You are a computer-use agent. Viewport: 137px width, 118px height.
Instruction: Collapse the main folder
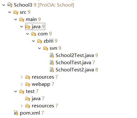16,19
